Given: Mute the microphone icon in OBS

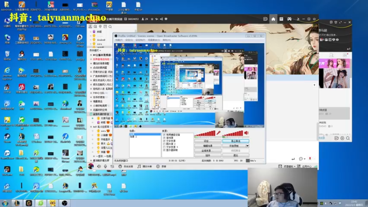Looking at the screenshot, I should pyautogui.click(x=218, y=133).
